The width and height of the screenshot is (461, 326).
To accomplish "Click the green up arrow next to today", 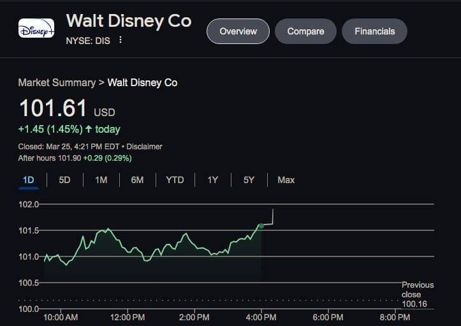I will pyautogui.click(x=88, y=130).
